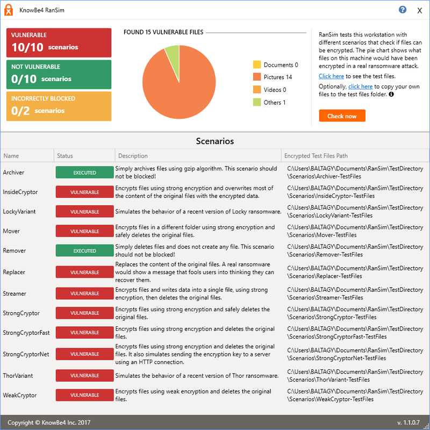This screenshot has height=430, width=430.
Task: Click the VULNERABLE badge for StrongCryptorFast
Action: coord(84,332)
